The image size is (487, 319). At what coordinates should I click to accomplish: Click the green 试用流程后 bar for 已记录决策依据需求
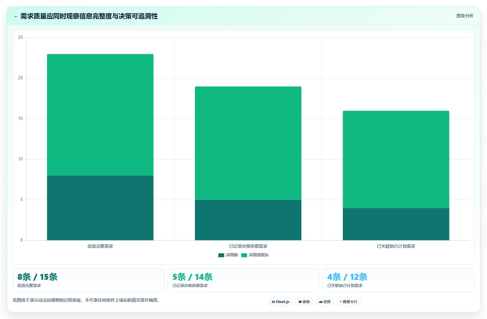pyautogui.click(x=248, y=143)
